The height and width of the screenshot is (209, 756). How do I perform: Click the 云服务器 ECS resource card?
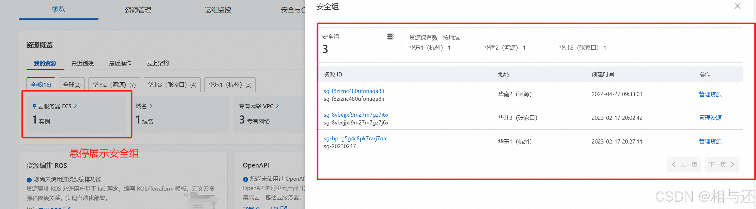coord(76,114)
